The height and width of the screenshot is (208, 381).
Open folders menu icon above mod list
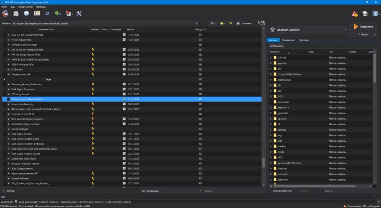(x=223, y=23)
